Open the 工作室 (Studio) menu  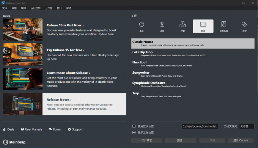click(49, 8)
